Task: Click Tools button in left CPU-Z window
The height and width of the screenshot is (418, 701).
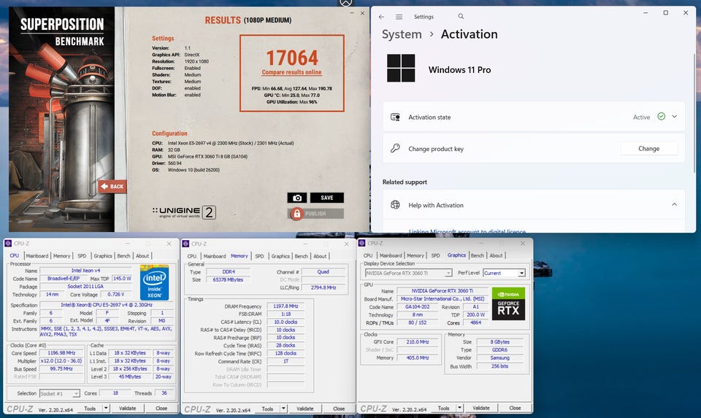Action: point(91,409)
